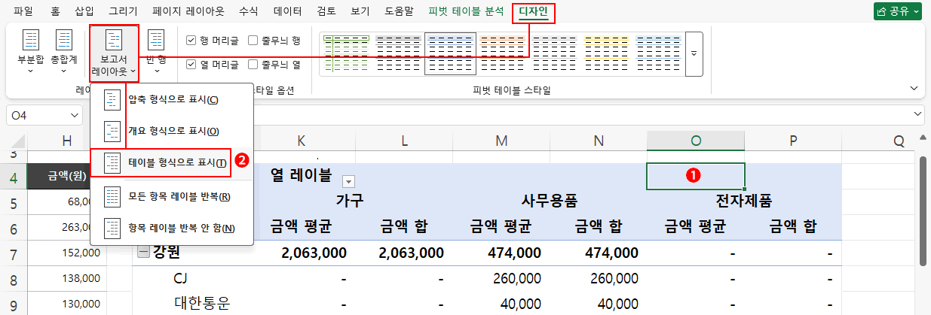Expand the pivot table styles gallery
The width and height of the screenshot is (931, 315).
click(694, 54)
